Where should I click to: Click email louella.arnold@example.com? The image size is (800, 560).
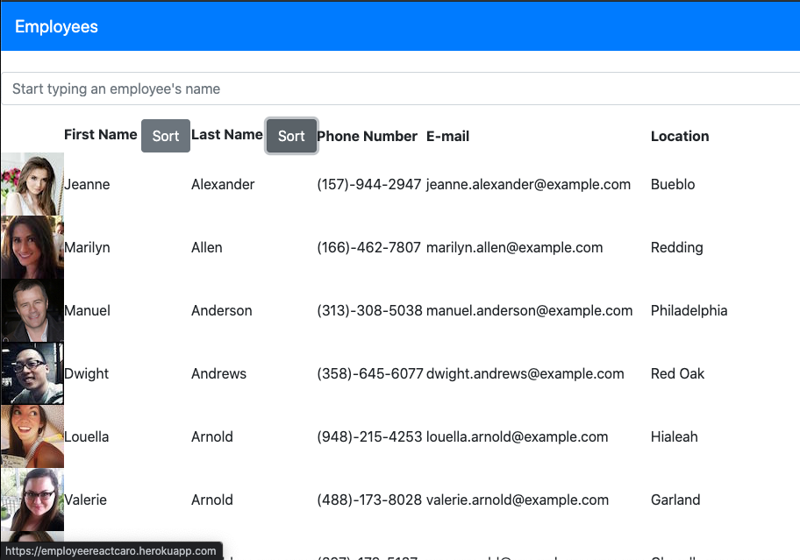pyautogui.click(x=517, y=437)
